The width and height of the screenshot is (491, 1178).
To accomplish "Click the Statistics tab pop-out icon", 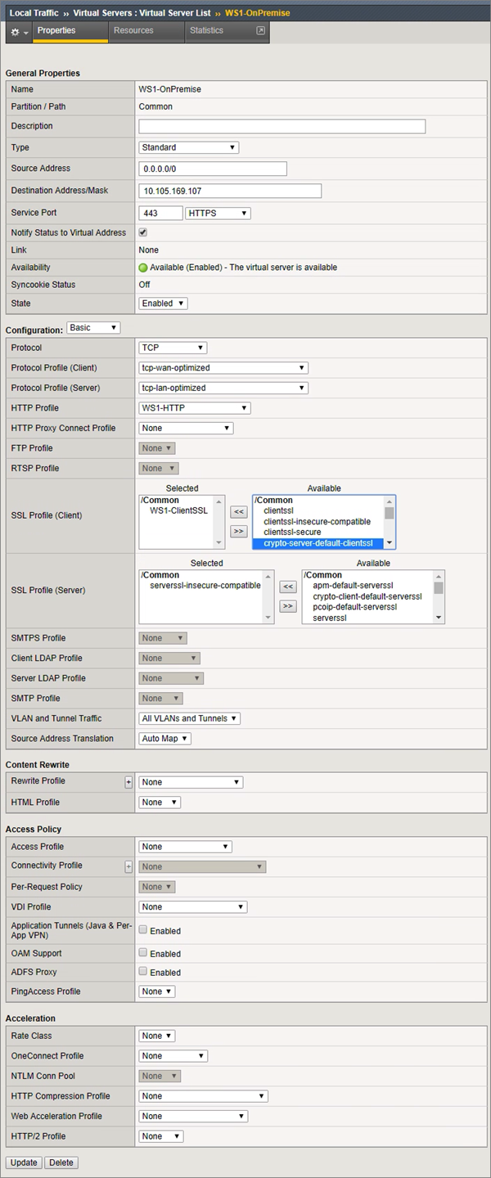I will coord(260,31).
